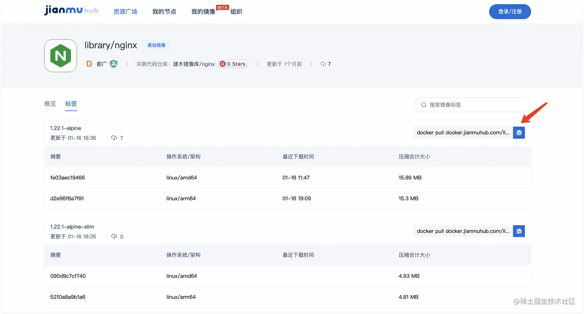This screenshot has height=314, width=584.
Task: Open the 组织 navigation item
Action: (236, 12)
